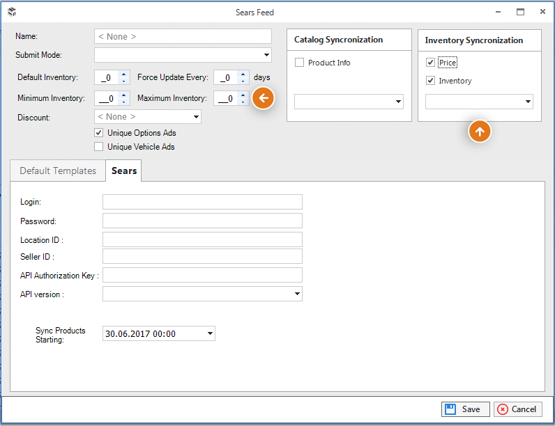Switch to Default Templates tab
The height and width of the screenshot is (426, 555).
pos(58,171)
